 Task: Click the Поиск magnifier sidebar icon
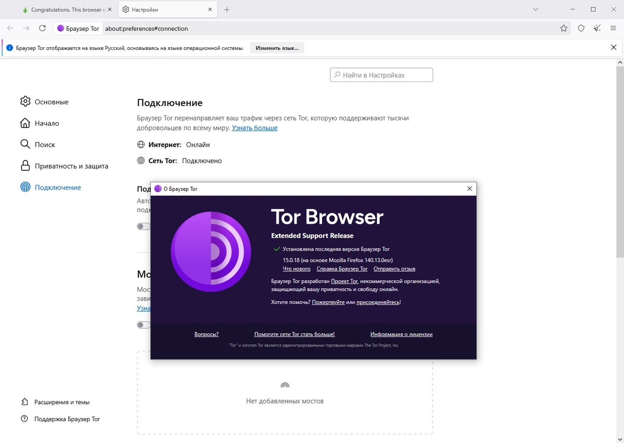(x=25, y=144)
